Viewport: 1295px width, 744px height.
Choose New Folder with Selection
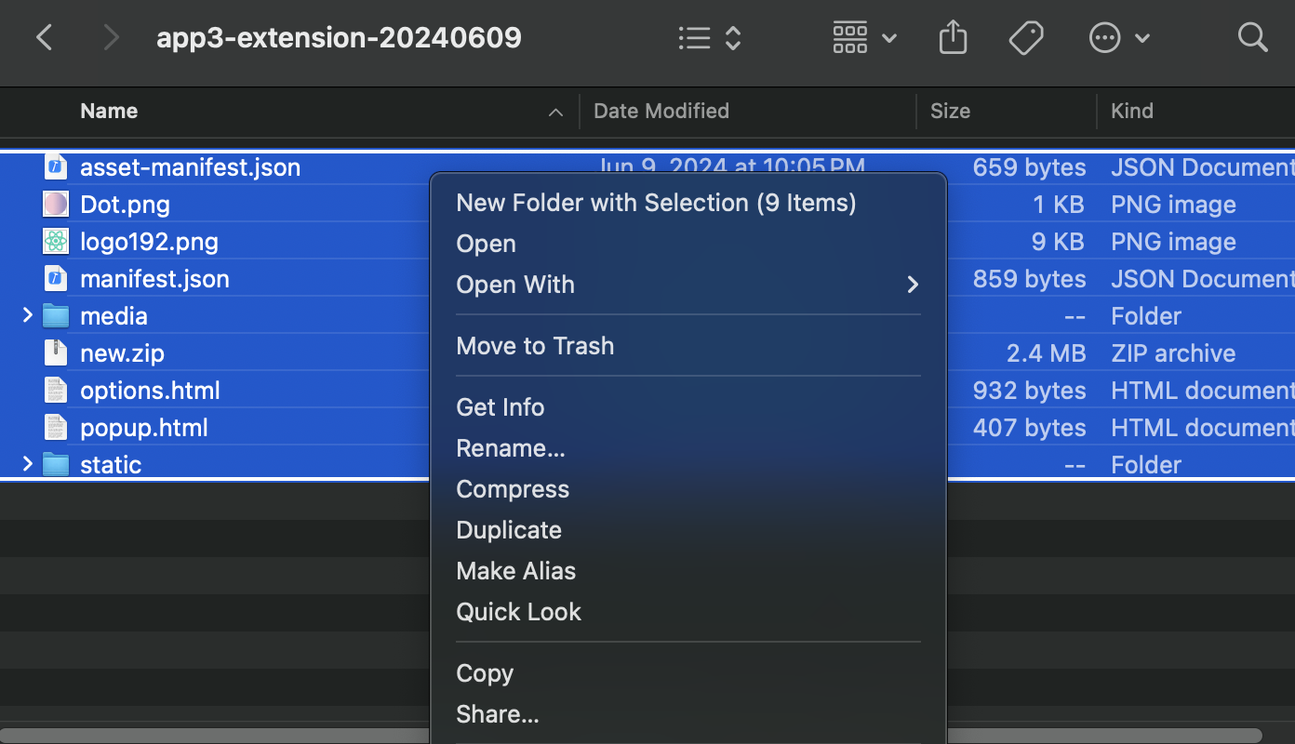click(x=688, y=203)
